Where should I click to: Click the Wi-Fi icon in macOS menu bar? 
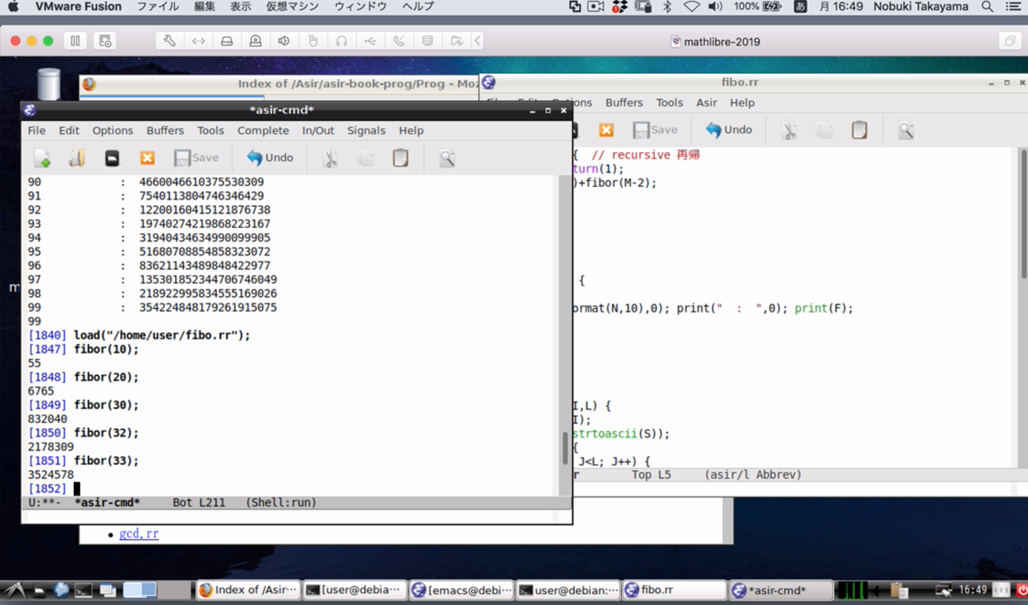[x=692, y=6]
